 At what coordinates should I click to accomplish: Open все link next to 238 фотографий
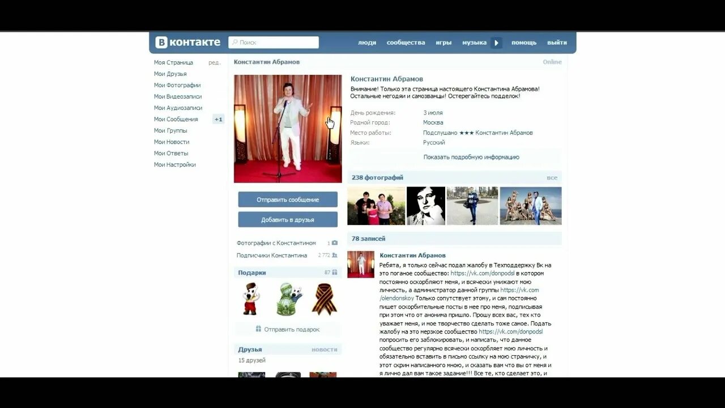(x=550, y=177)
